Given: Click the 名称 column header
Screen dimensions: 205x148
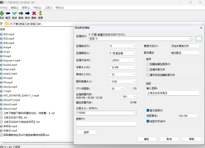Looking at the screenshot, I should tap(3, 29).
